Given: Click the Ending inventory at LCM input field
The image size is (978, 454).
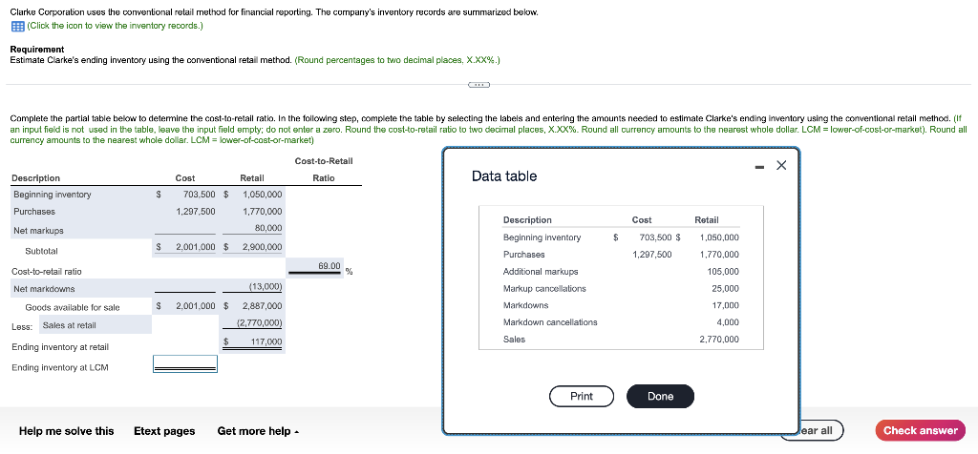Looking at the screenshot, I should [x=185, y=363].
